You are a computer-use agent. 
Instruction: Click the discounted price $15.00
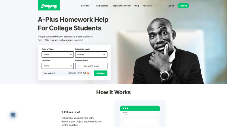(82, 73)
